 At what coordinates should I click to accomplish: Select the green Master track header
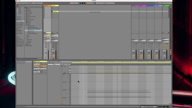166,6
